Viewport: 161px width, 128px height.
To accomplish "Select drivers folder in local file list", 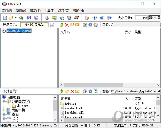I will pyautogui.click(x=70, y=104).
